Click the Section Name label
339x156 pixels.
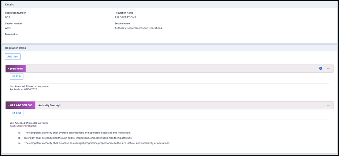(122, 23)
